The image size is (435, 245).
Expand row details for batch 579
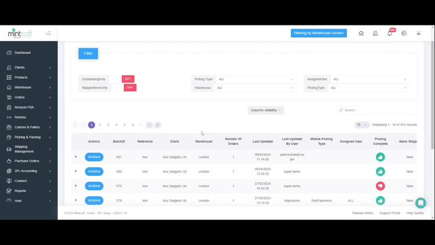tap(76, 186)
